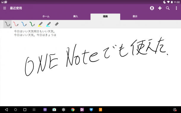Select the black pen tool
The height and width of the screenshot is (113, 181).
coord(7,24)
